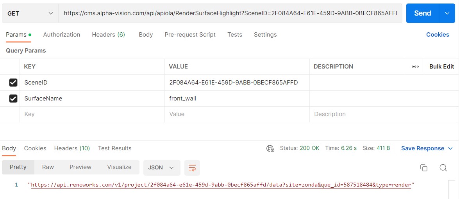Viewport: 459px width, 199px height.
Task: Open the Cookies link
Action: (438, 35)
